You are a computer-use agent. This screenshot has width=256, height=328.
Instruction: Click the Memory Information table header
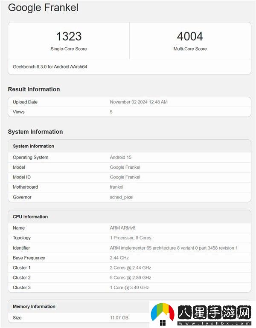34,307
